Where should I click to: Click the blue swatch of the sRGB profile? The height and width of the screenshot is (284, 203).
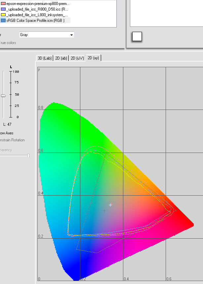(3, 21)
